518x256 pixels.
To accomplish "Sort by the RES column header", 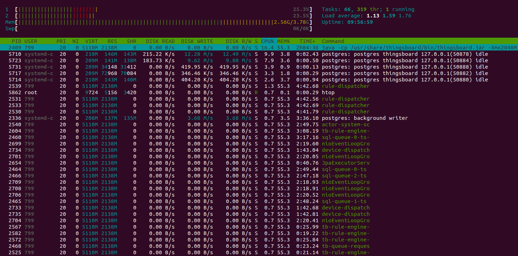I will pos(112,41).
